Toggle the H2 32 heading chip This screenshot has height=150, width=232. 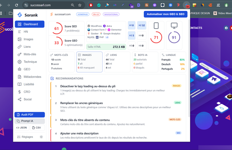point(142,25)
